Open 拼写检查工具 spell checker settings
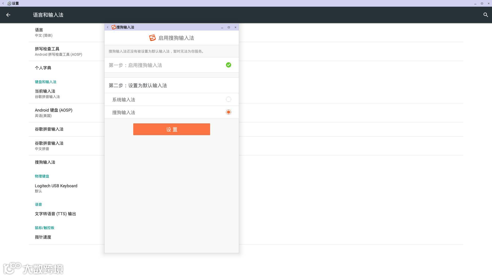492x277 pixels. (x=58, y=51)
